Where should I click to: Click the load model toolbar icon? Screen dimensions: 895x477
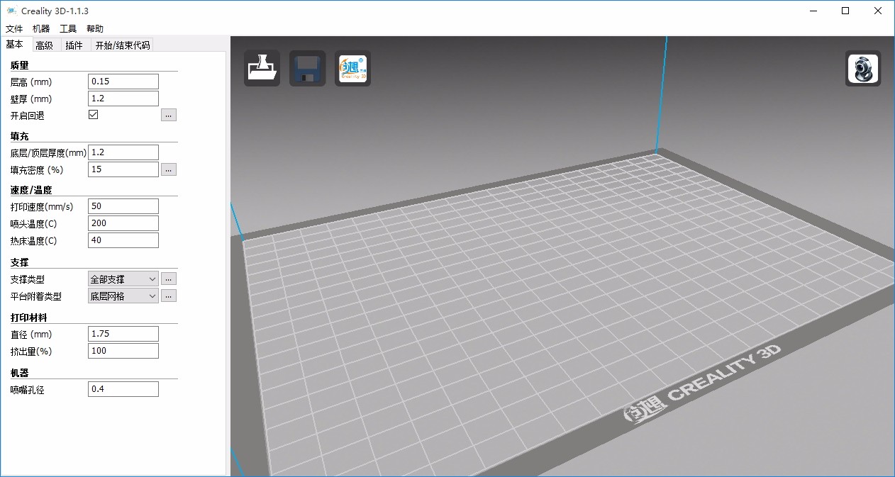pos(261,68)
